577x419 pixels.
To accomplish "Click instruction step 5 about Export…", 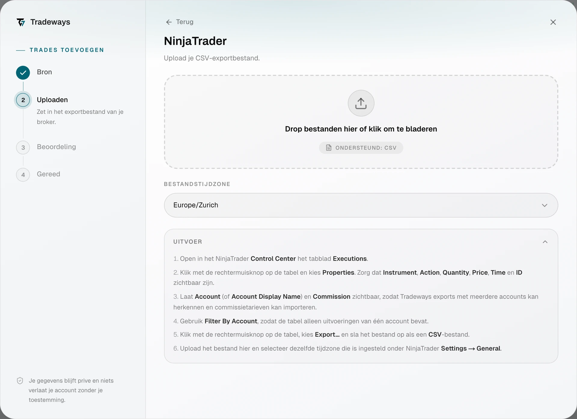I will click(321, 335).
